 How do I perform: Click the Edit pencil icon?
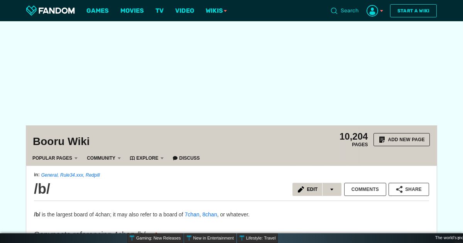click(301, 189)
